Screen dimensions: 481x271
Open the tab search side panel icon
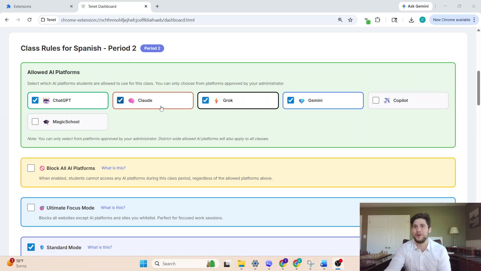[394, 20]
